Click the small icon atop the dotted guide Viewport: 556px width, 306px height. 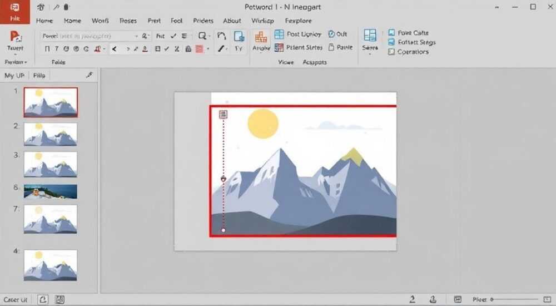[x=223, y=114]
